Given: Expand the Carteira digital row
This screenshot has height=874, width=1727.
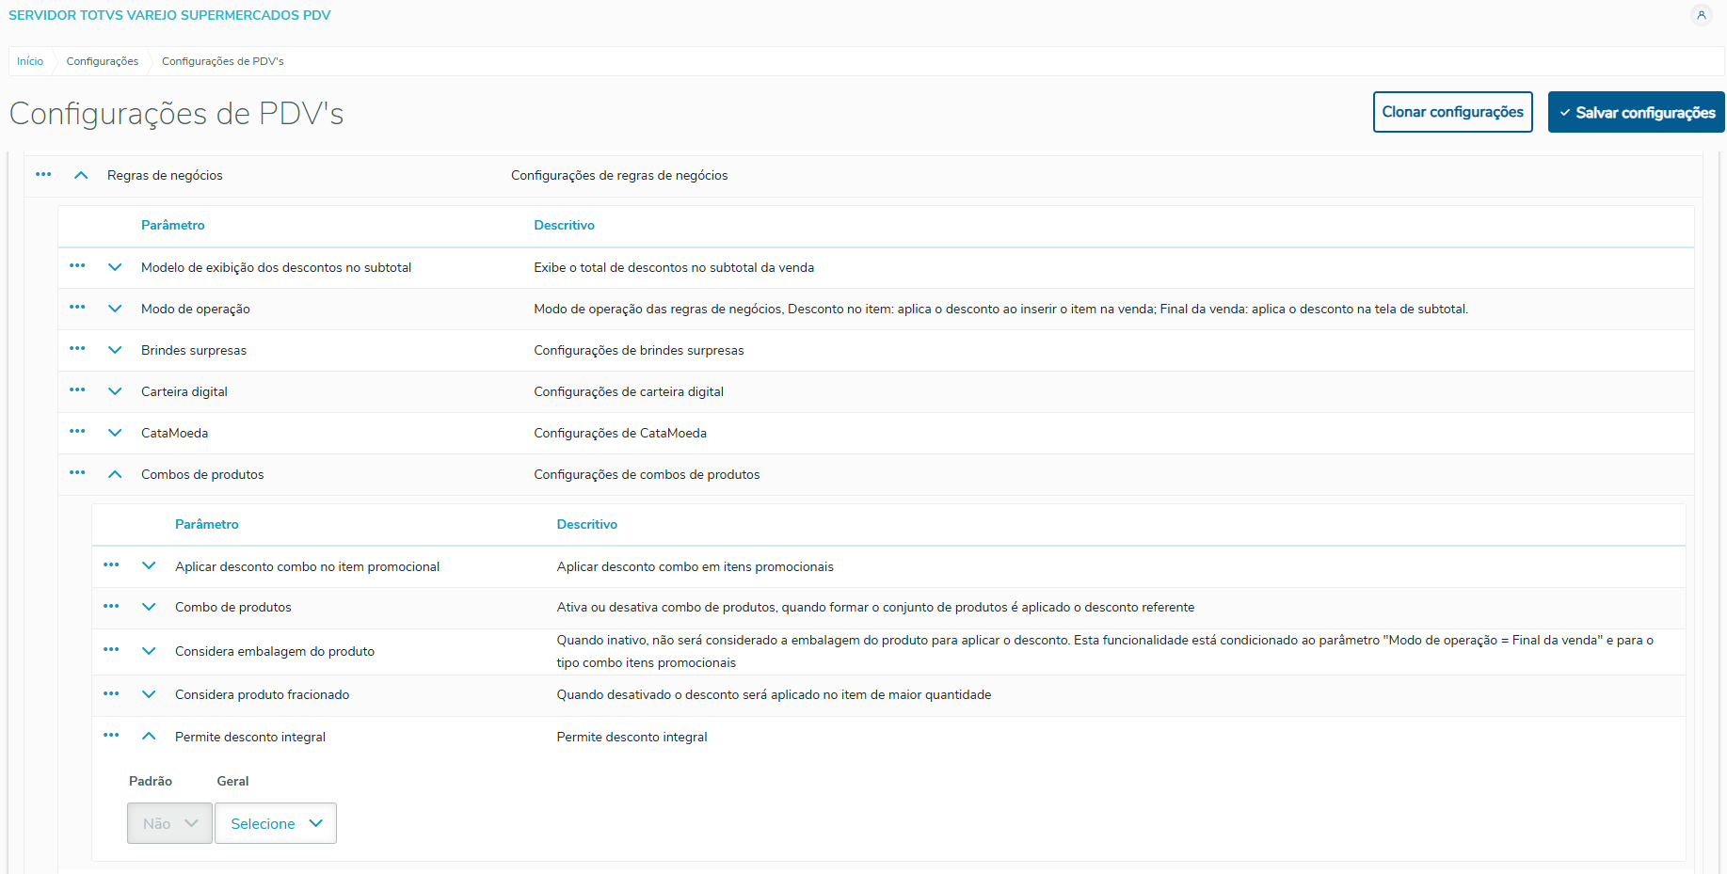Looking at the screenshot, I should [115, 391].
